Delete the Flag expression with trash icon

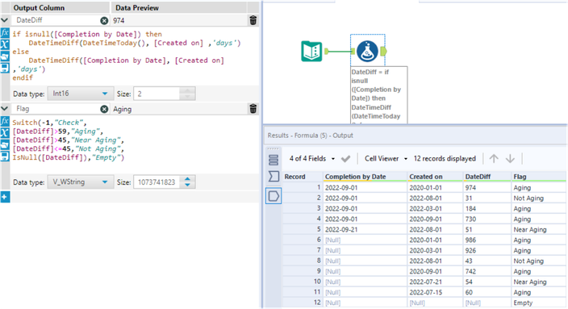click(253, 109)
